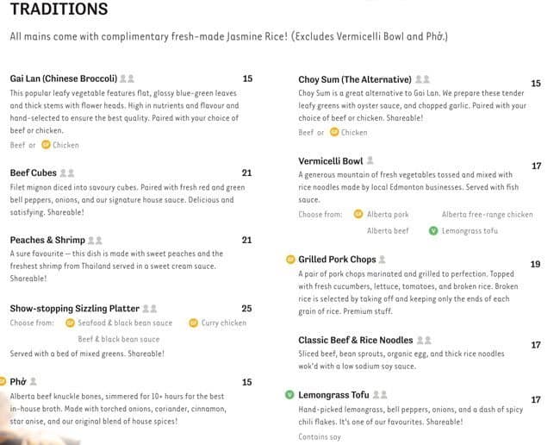Click the green vegetarian badge beside Lemongrass tofu option
This screenshot has height=445, width=560.
pos(433,230)
